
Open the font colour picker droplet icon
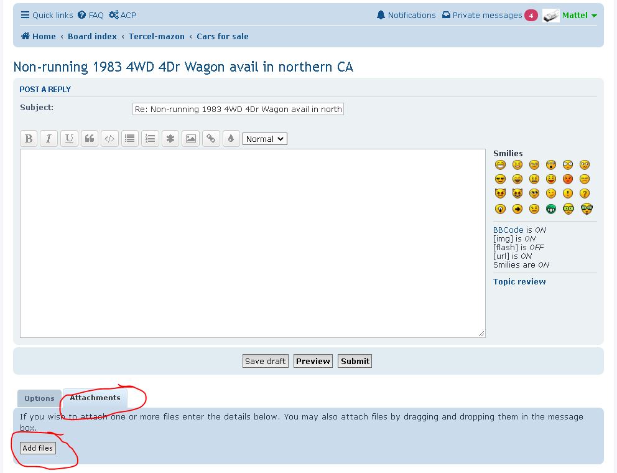click(x=231, y=139)
